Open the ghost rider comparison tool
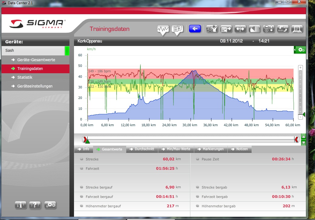The height and width of the screenshot is (220, 315). tap(212, 29)
